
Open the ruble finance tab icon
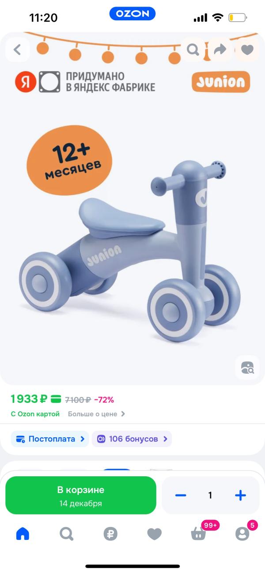(x=110, y=534)
